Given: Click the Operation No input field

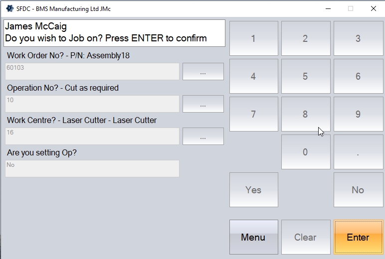Looking at the screenshot, I should click(92, 104).
